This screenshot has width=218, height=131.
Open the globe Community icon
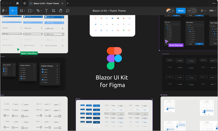point(25,3)
